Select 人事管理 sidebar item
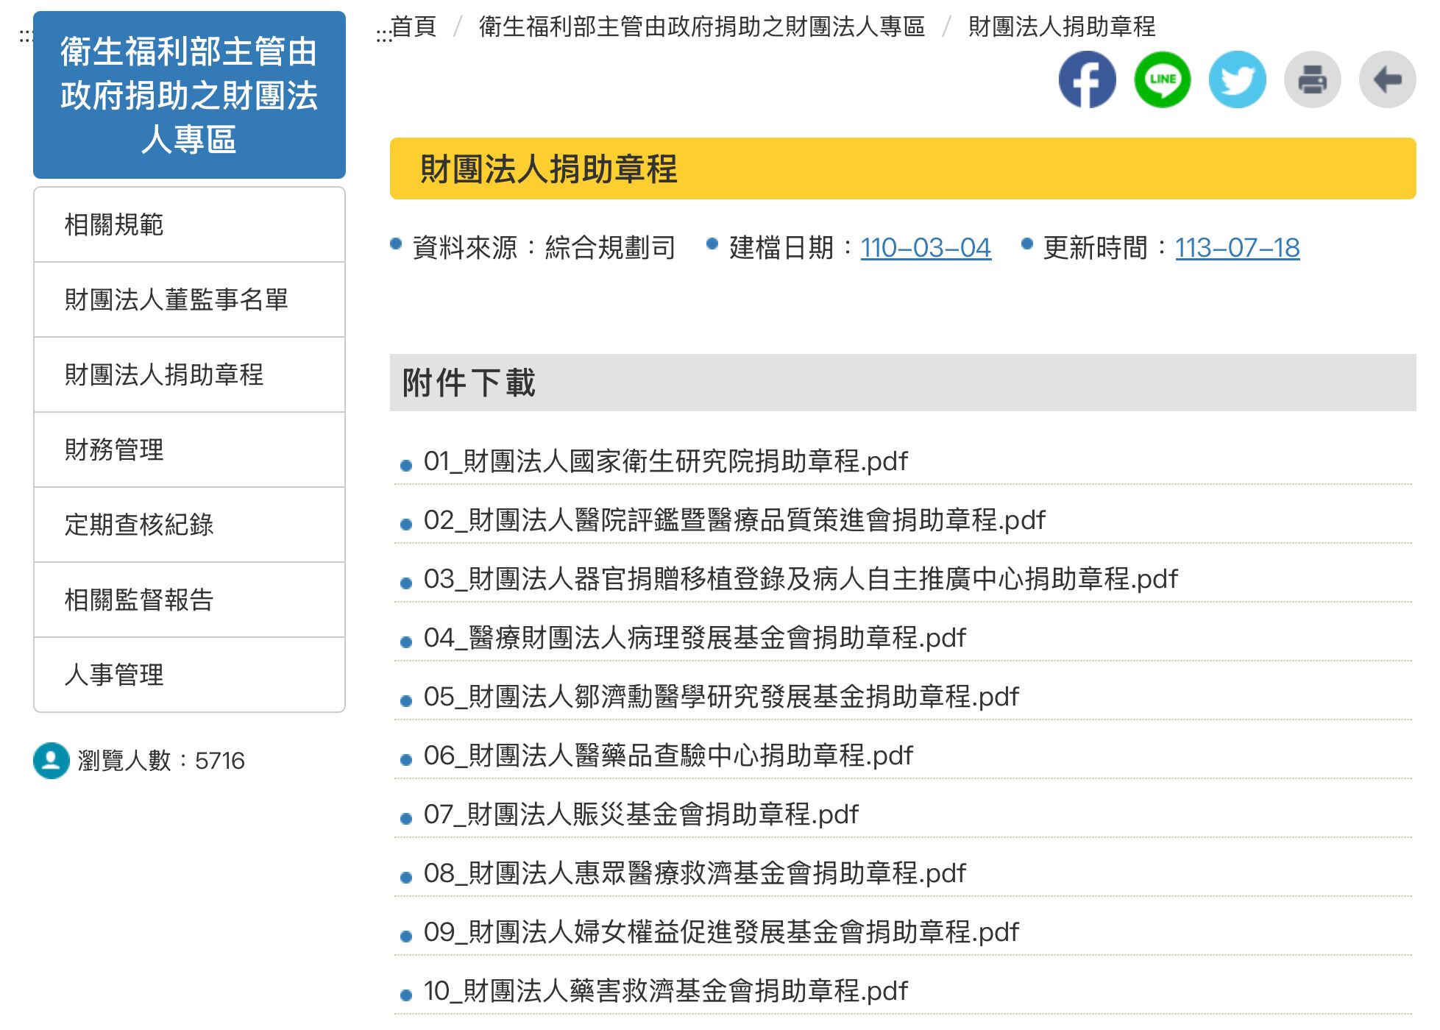 coord(114,675)
